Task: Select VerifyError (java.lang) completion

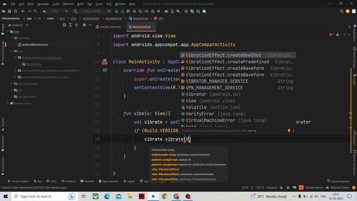Action: pos(238,114)
